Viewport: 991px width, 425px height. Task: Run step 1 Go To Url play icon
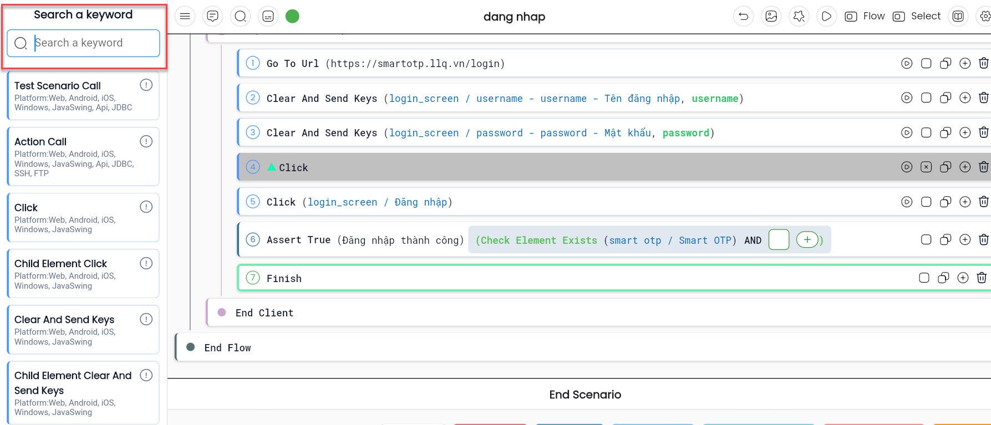907,64
